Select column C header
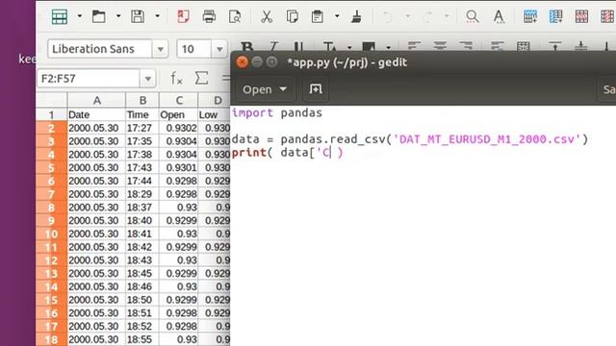The image size is (616, 346). pyautogui.click(x=179, y=100)
